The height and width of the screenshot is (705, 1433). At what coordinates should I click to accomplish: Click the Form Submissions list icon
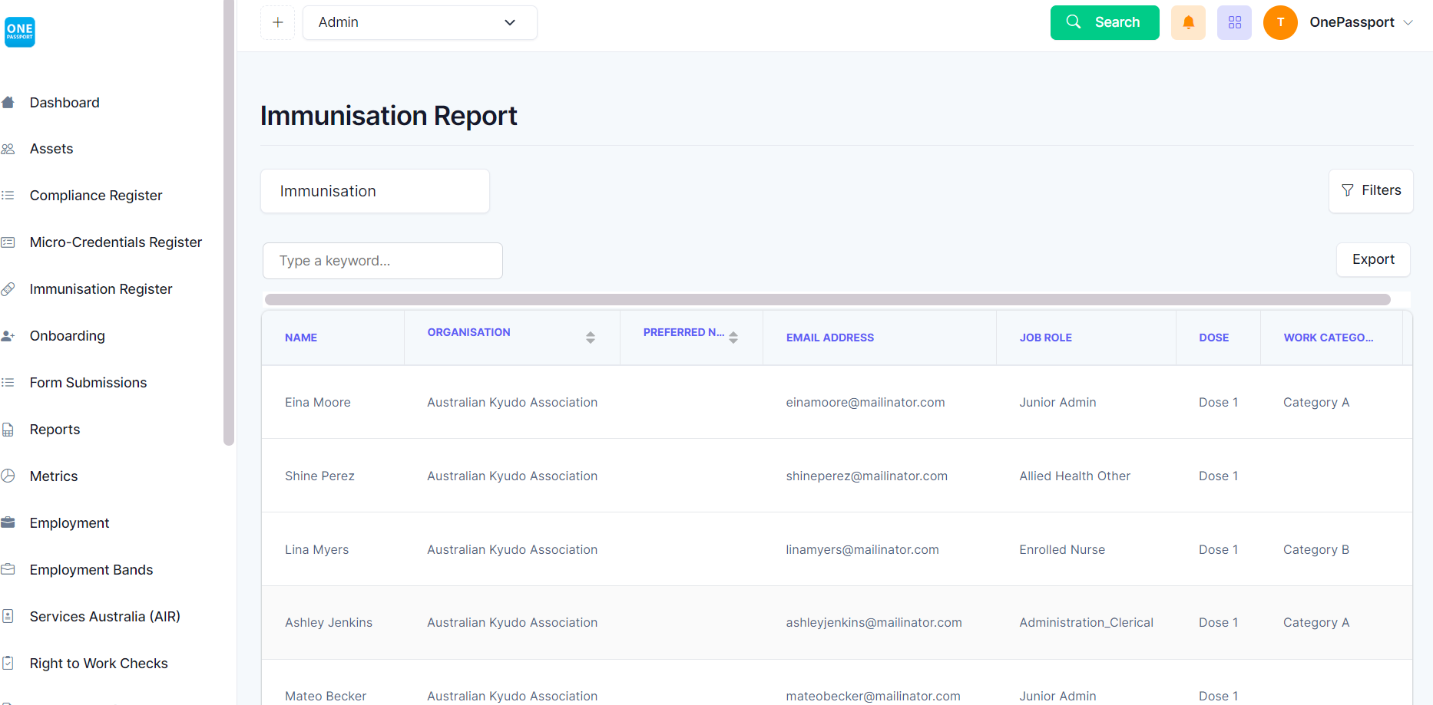coord(8,383)
